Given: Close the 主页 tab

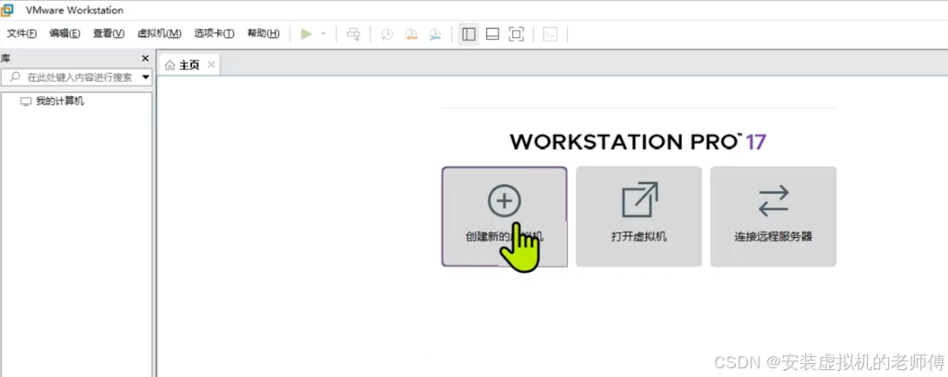Looking at the screenshot, I should point(211,64).
